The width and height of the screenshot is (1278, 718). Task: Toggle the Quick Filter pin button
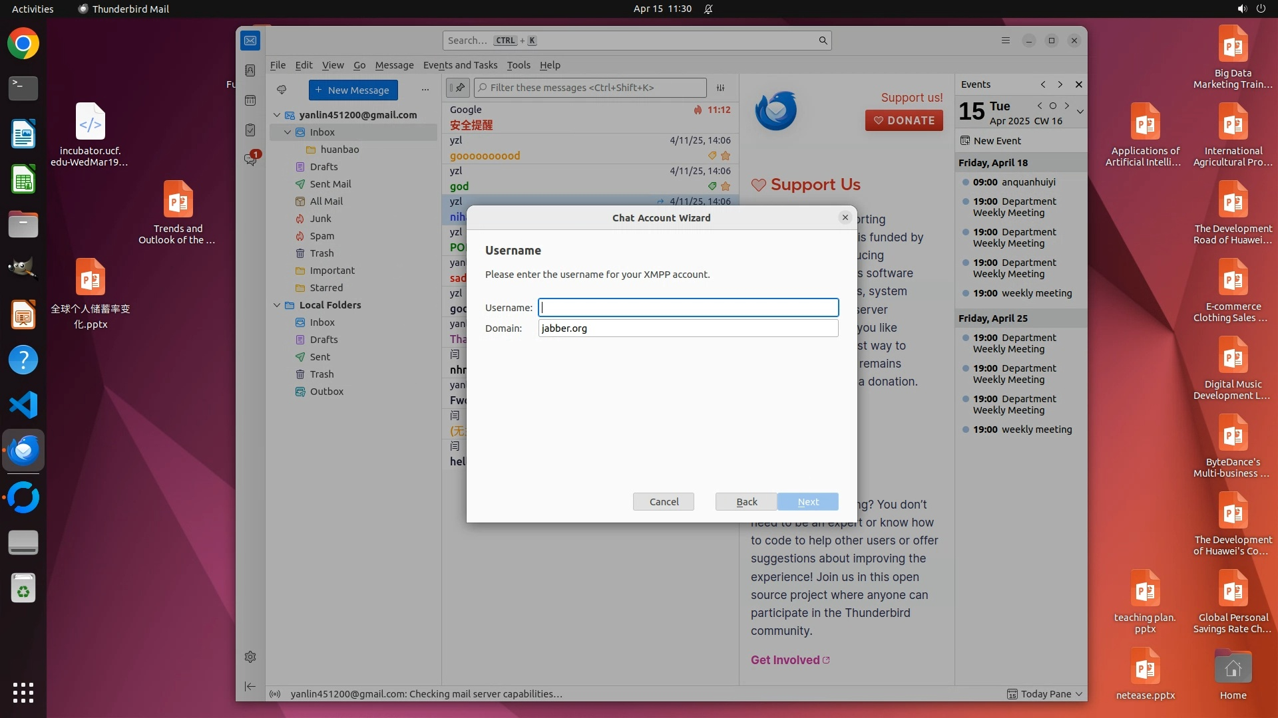tap(458, 88)
